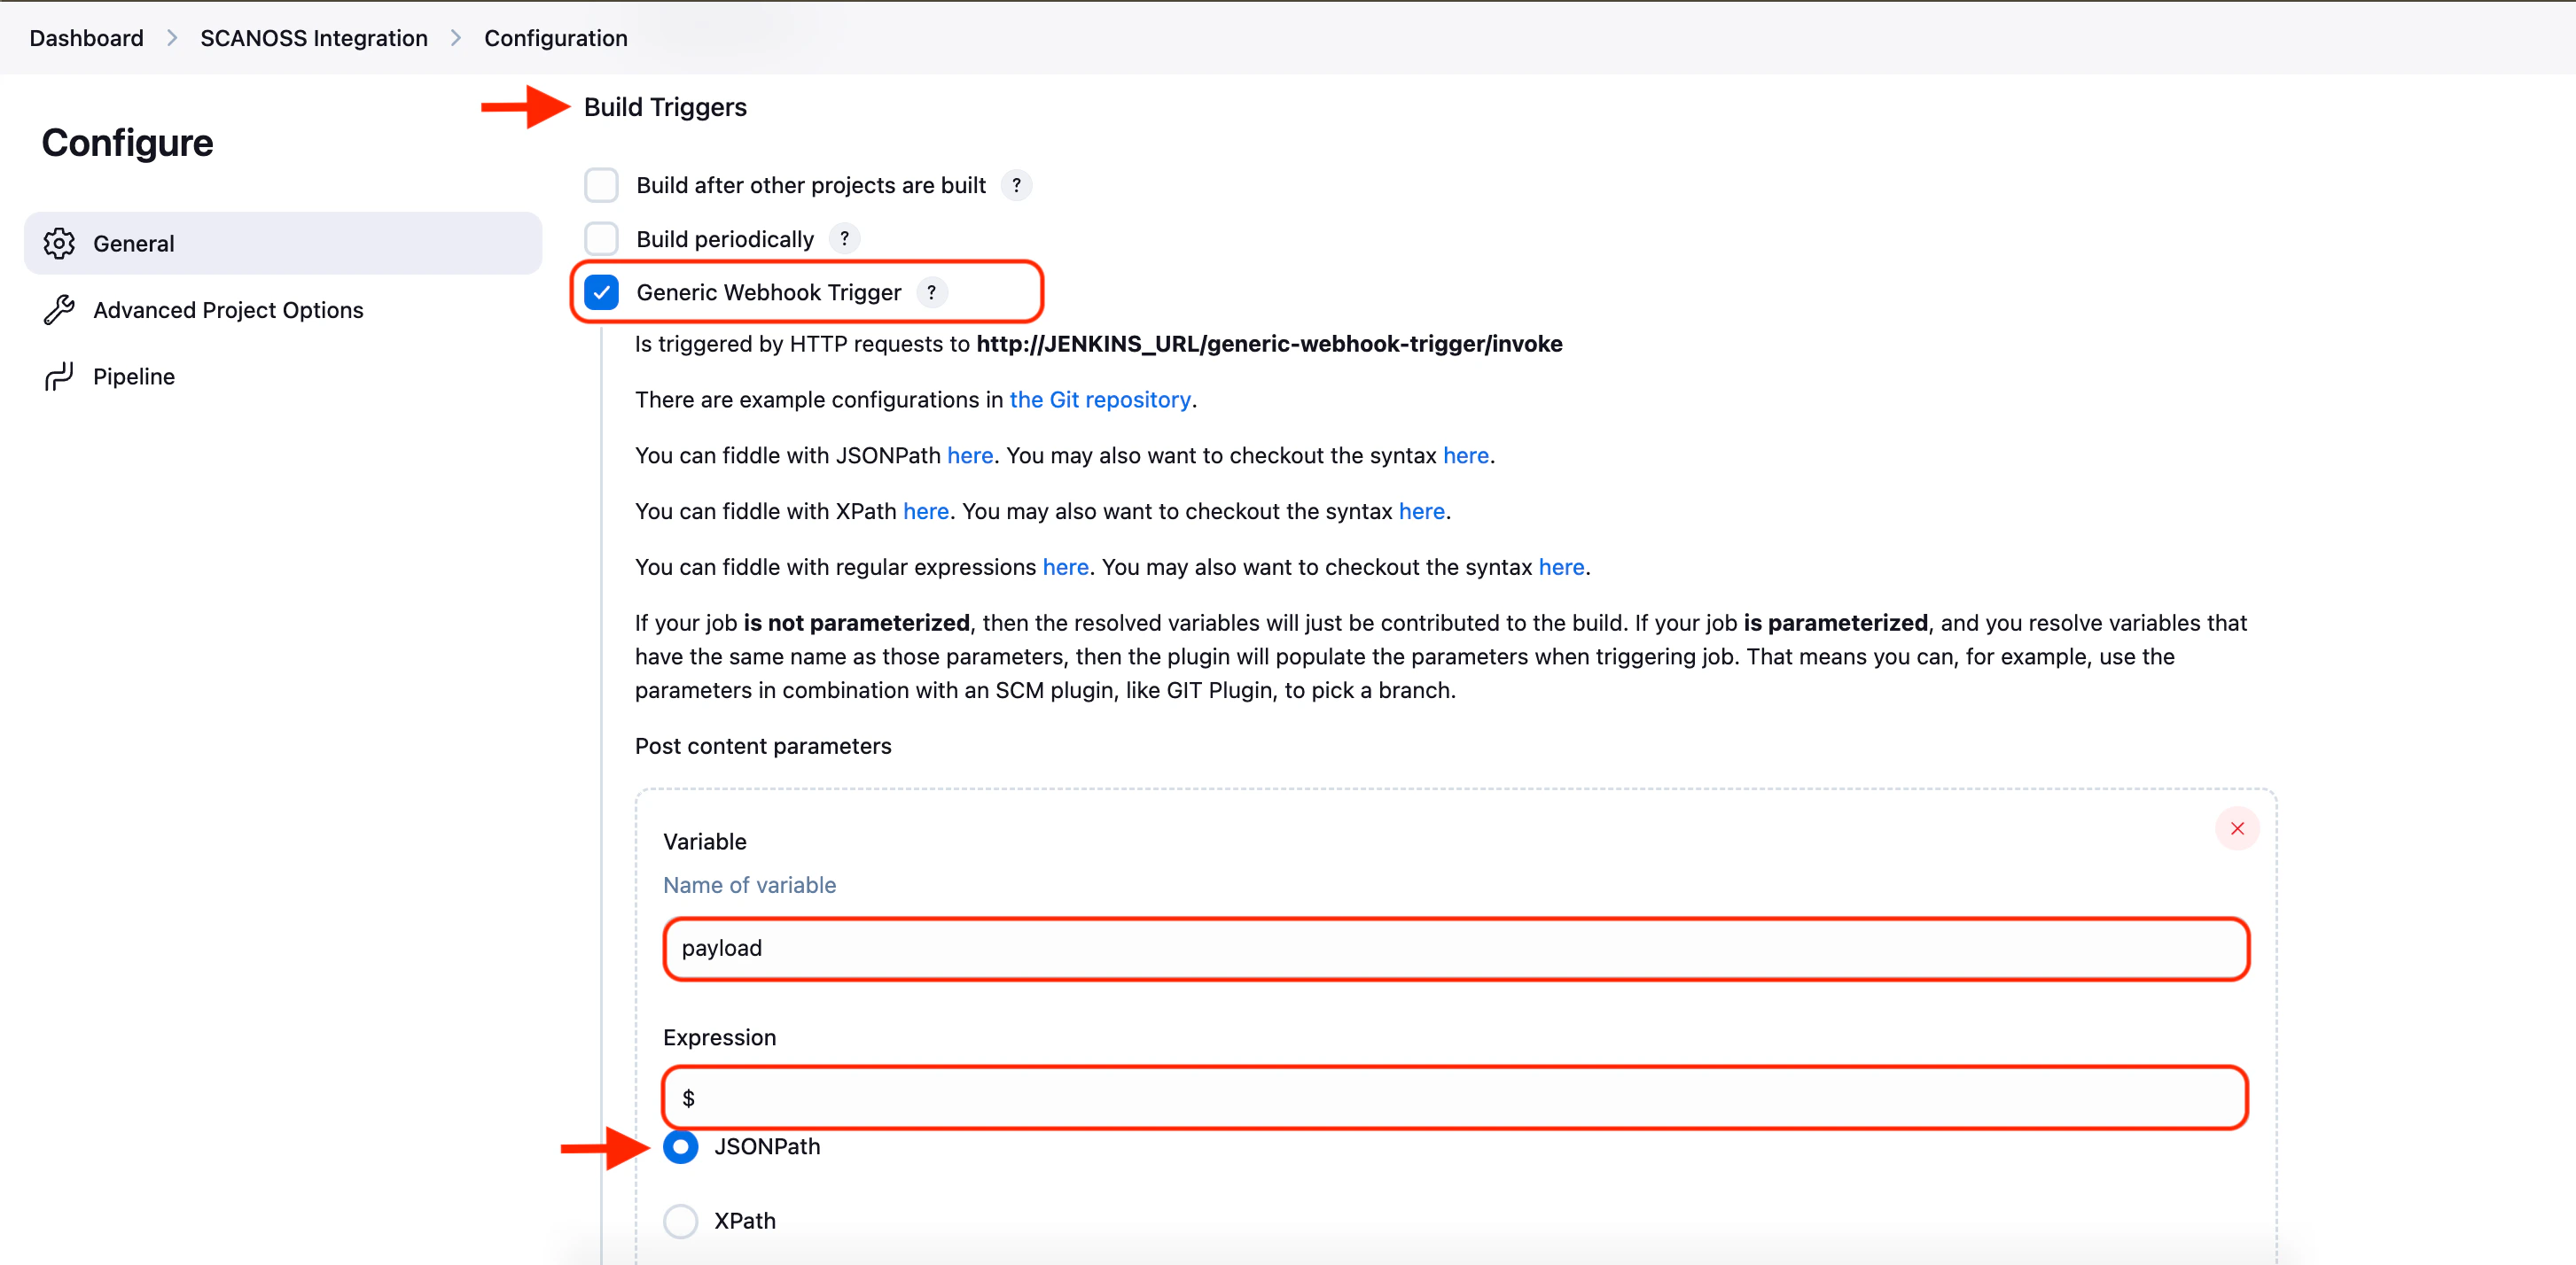Enable Build after other projects are built
2576x1265 pixels.
tap(601, 185)
